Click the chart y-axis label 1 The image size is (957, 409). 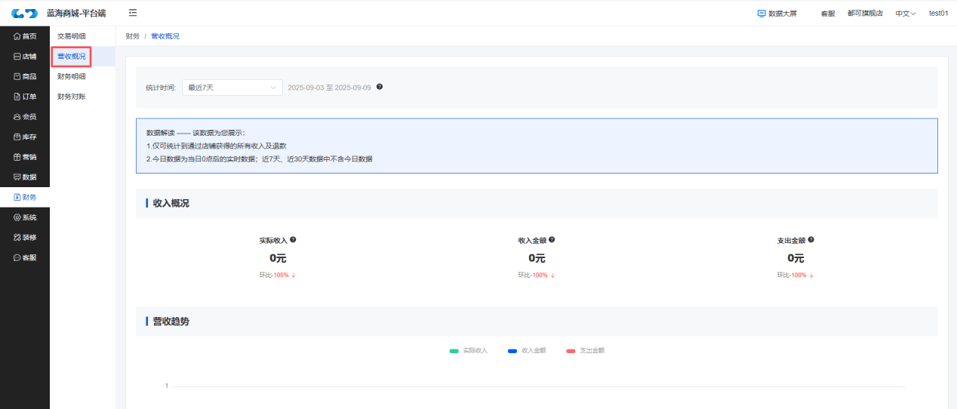click(167, 386)
